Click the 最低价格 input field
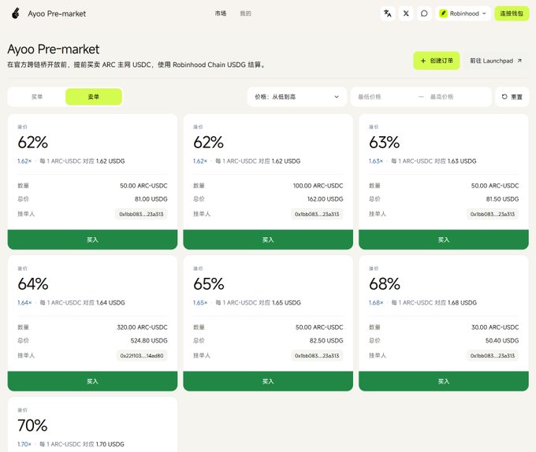This screenshot has width=536, height=452. coord(385,97)
